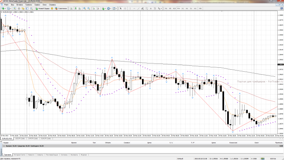
Task: Select the Trendline drawing tool
Action: pos(138,8)
